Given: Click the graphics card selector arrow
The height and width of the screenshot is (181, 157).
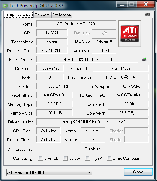Looking at the screenshot, I should click(x=89, y=172).
